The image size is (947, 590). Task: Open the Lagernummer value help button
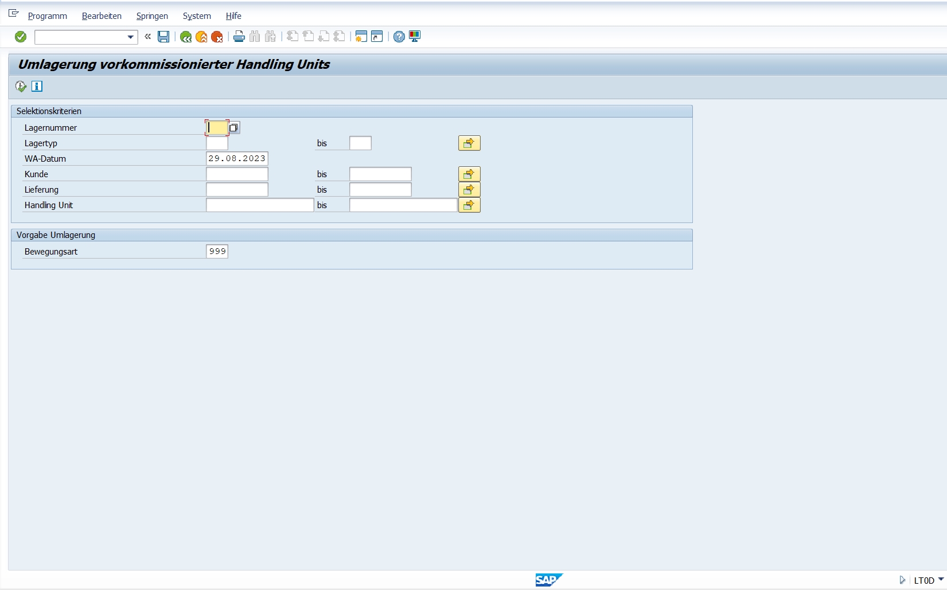(x=234, y=128)
